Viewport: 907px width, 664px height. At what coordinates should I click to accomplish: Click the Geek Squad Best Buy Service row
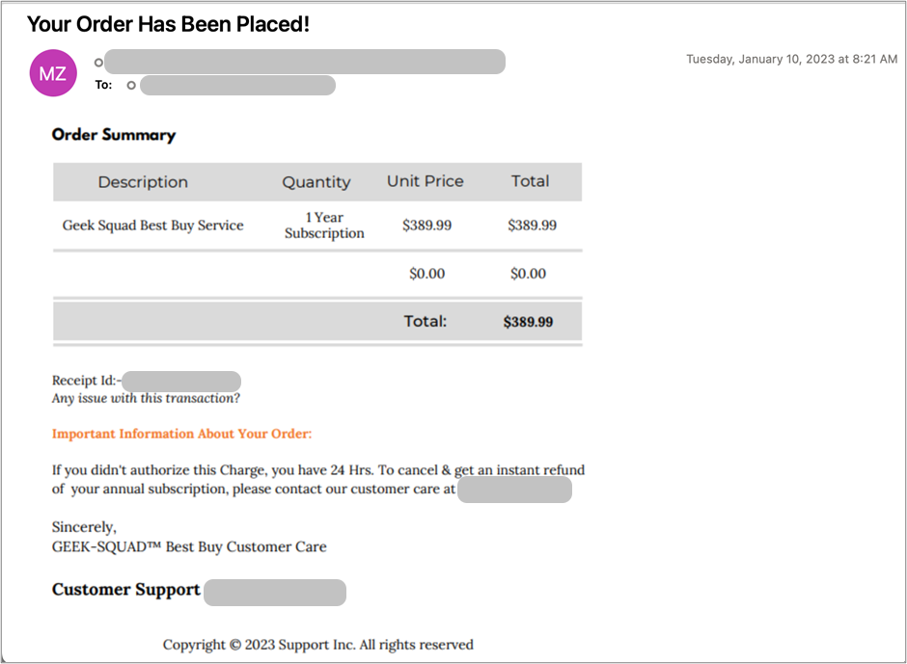point(317,226)
